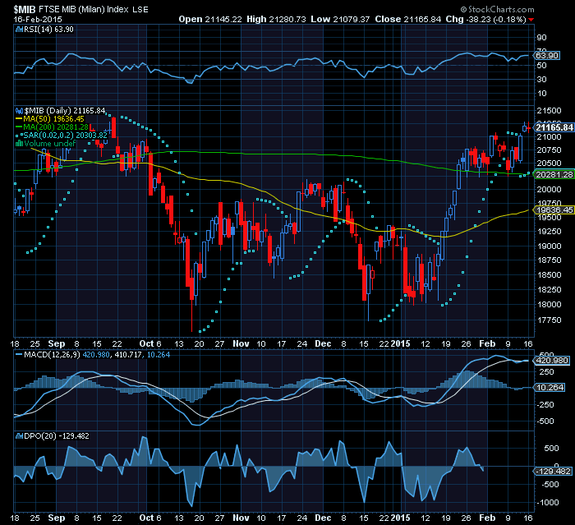The image size is (575, 525).
Task: Click RSI axis label 90
Action: pyautogui.click(x=541, y=38)
